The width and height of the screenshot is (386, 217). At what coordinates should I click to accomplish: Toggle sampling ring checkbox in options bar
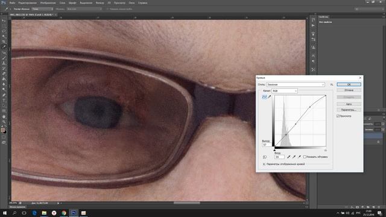[107, 9]
